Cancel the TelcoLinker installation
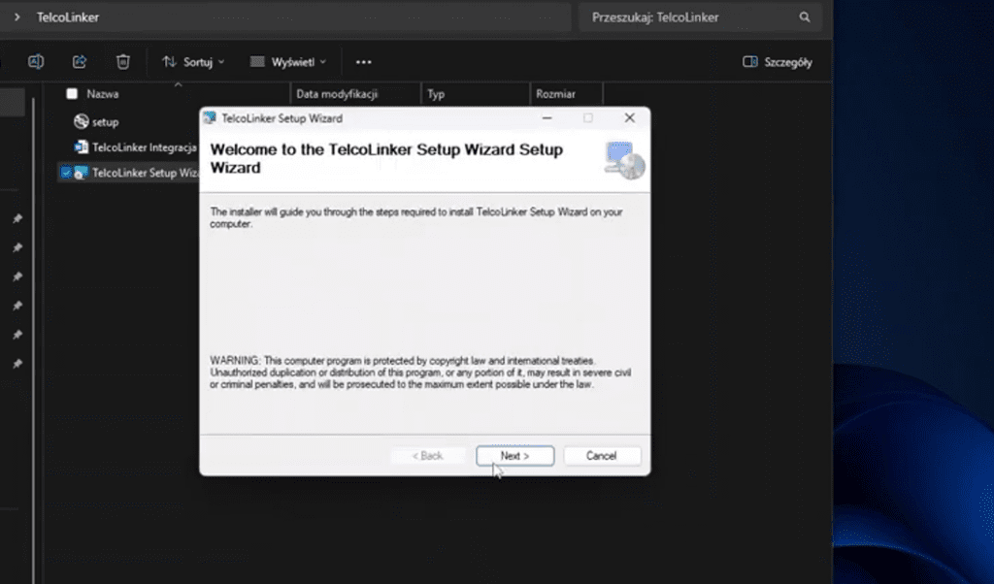Screen dimensions: 994x584 pyautogui.click(x=601, y=456)
